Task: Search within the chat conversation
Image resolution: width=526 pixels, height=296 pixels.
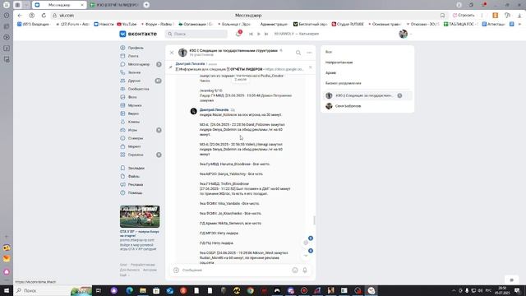Action: click(298, 53)
